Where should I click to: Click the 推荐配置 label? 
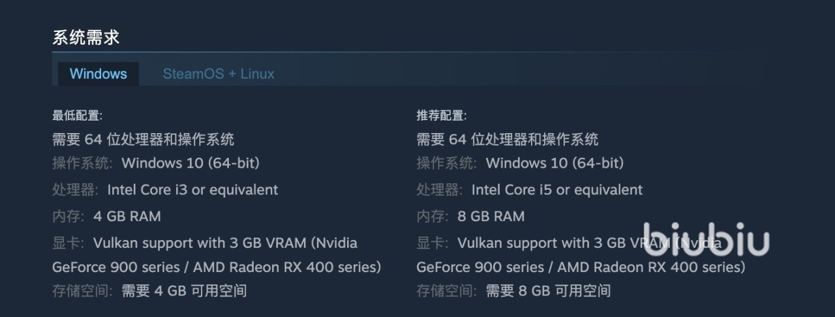click(442, 115)
